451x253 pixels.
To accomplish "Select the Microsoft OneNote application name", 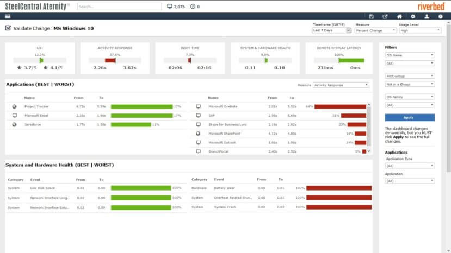I will (x=223, y=106).
